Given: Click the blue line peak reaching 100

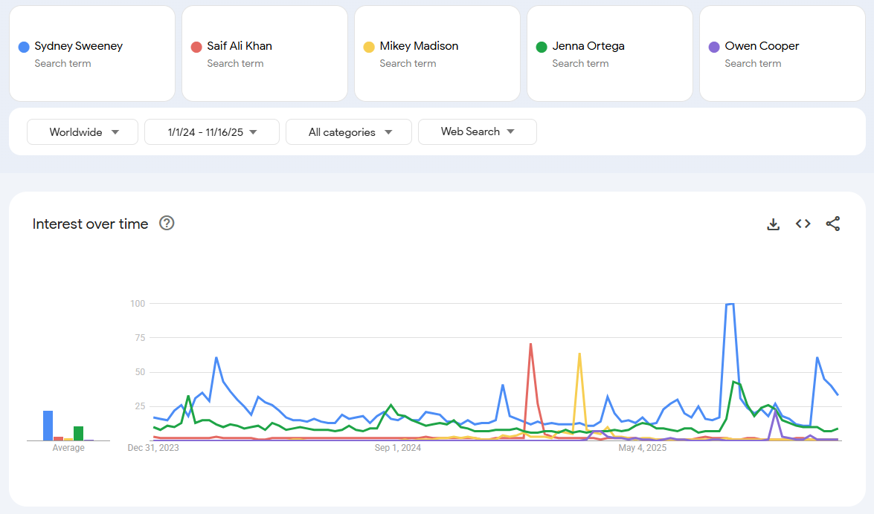Looking at the screenshot, I should (x=730, y=304).
